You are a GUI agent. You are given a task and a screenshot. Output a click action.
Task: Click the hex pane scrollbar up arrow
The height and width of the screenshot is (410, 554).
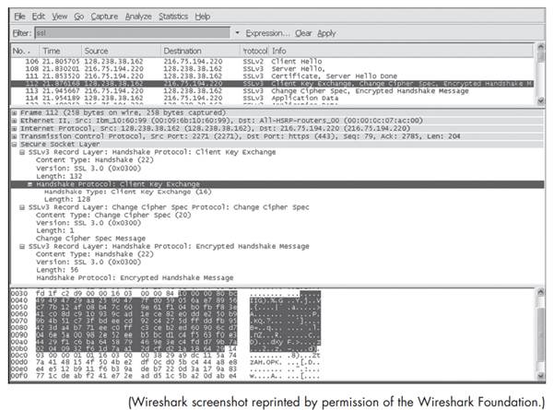click(540, 292)
